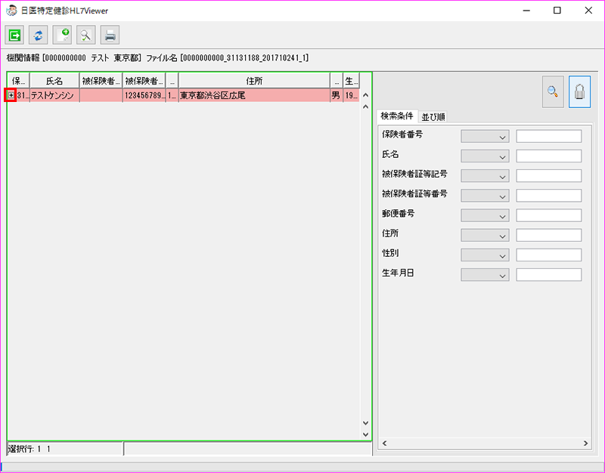This screenshot has width=605, height=473.
Task: Open the 氏名 condition dropdown
Action: point(485,156)
